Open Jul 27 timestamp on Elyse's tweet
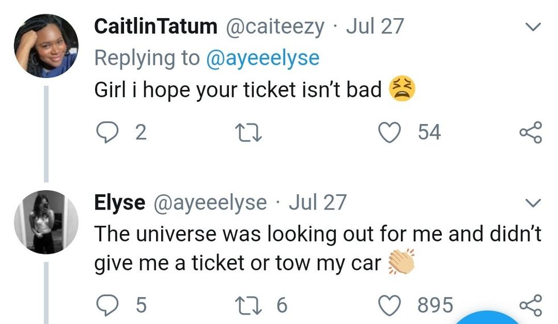558x324 pixels. point(317,202)
